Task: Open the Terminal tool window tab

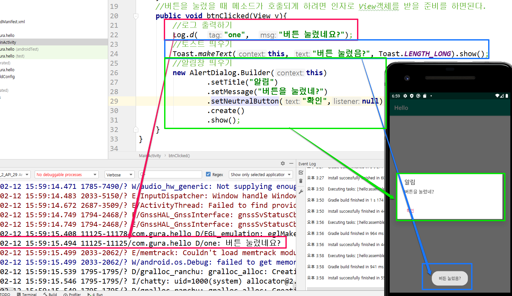Action: tap(27, 294)
